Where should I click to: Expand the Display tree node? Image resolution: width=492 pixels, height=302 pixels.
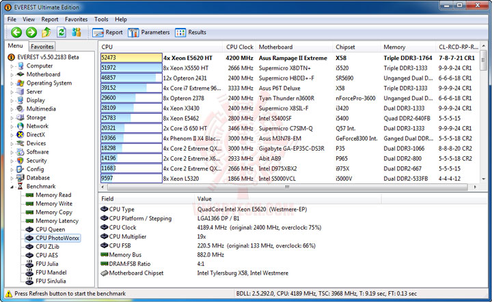coord(12,101)
